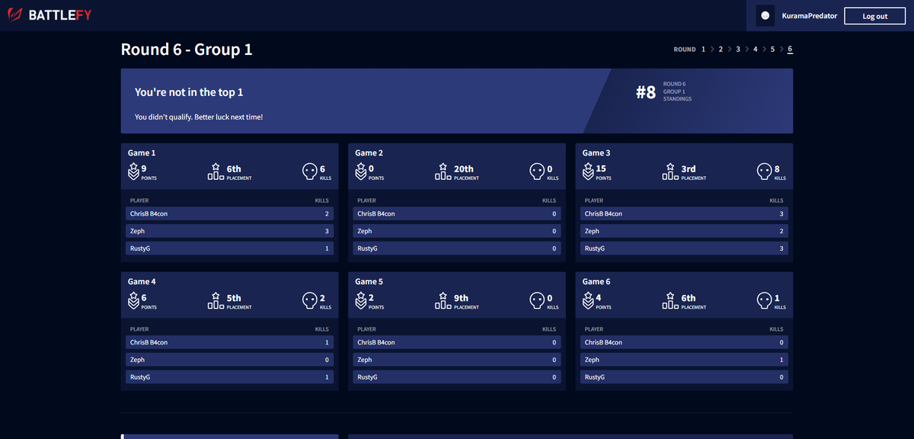Select Zeph row in Game 1

point(229,231)
